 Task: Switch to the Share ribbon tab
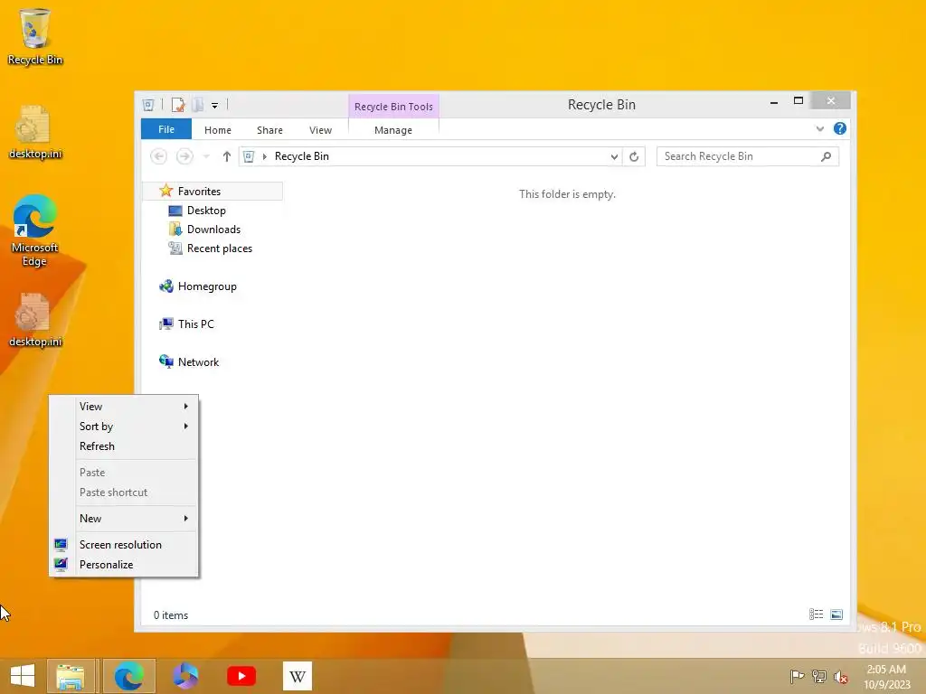coord(269,130)
